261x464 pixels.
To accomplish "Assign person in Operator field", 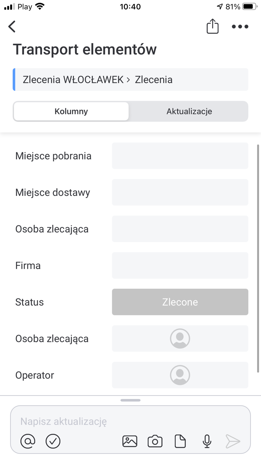I will [x=180, y=375].
